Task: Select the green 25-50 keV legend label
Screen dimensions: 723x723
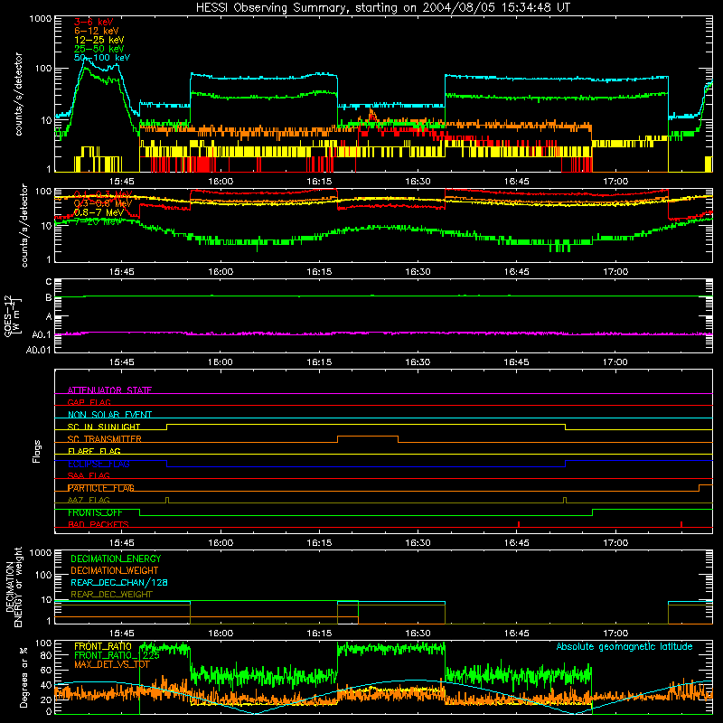Action: pyautogui.click(x=99, y=49)
